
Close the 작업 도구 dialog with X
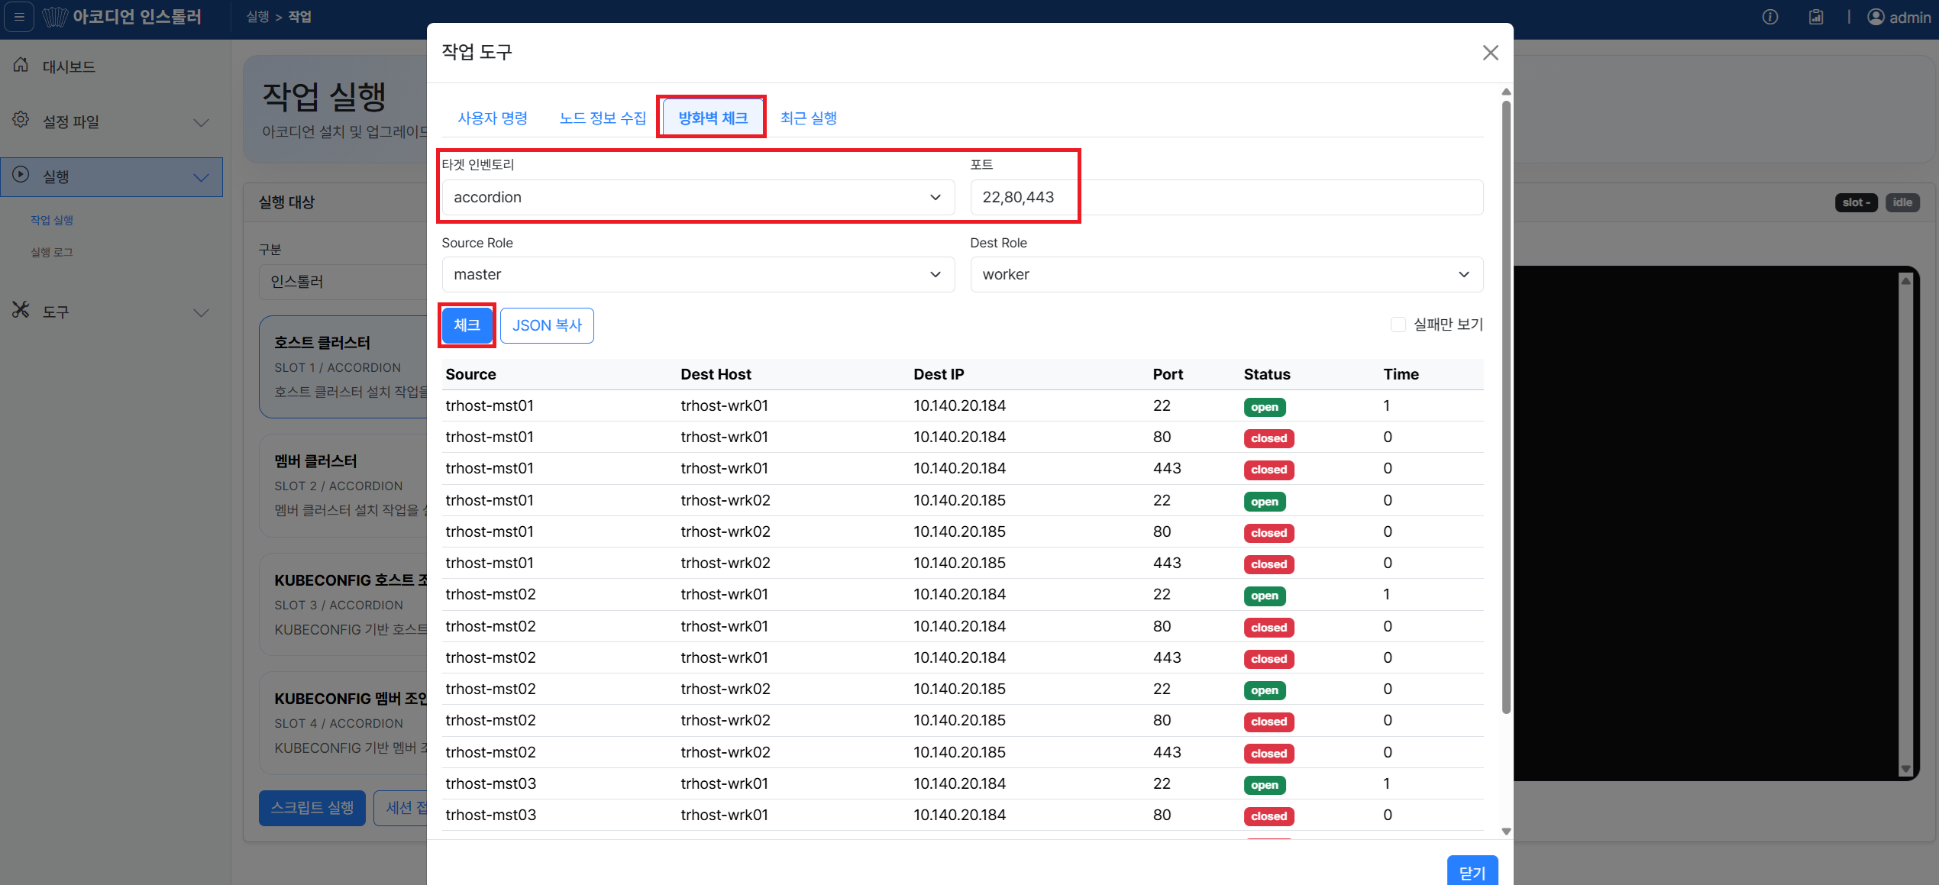coord(1490,53)
